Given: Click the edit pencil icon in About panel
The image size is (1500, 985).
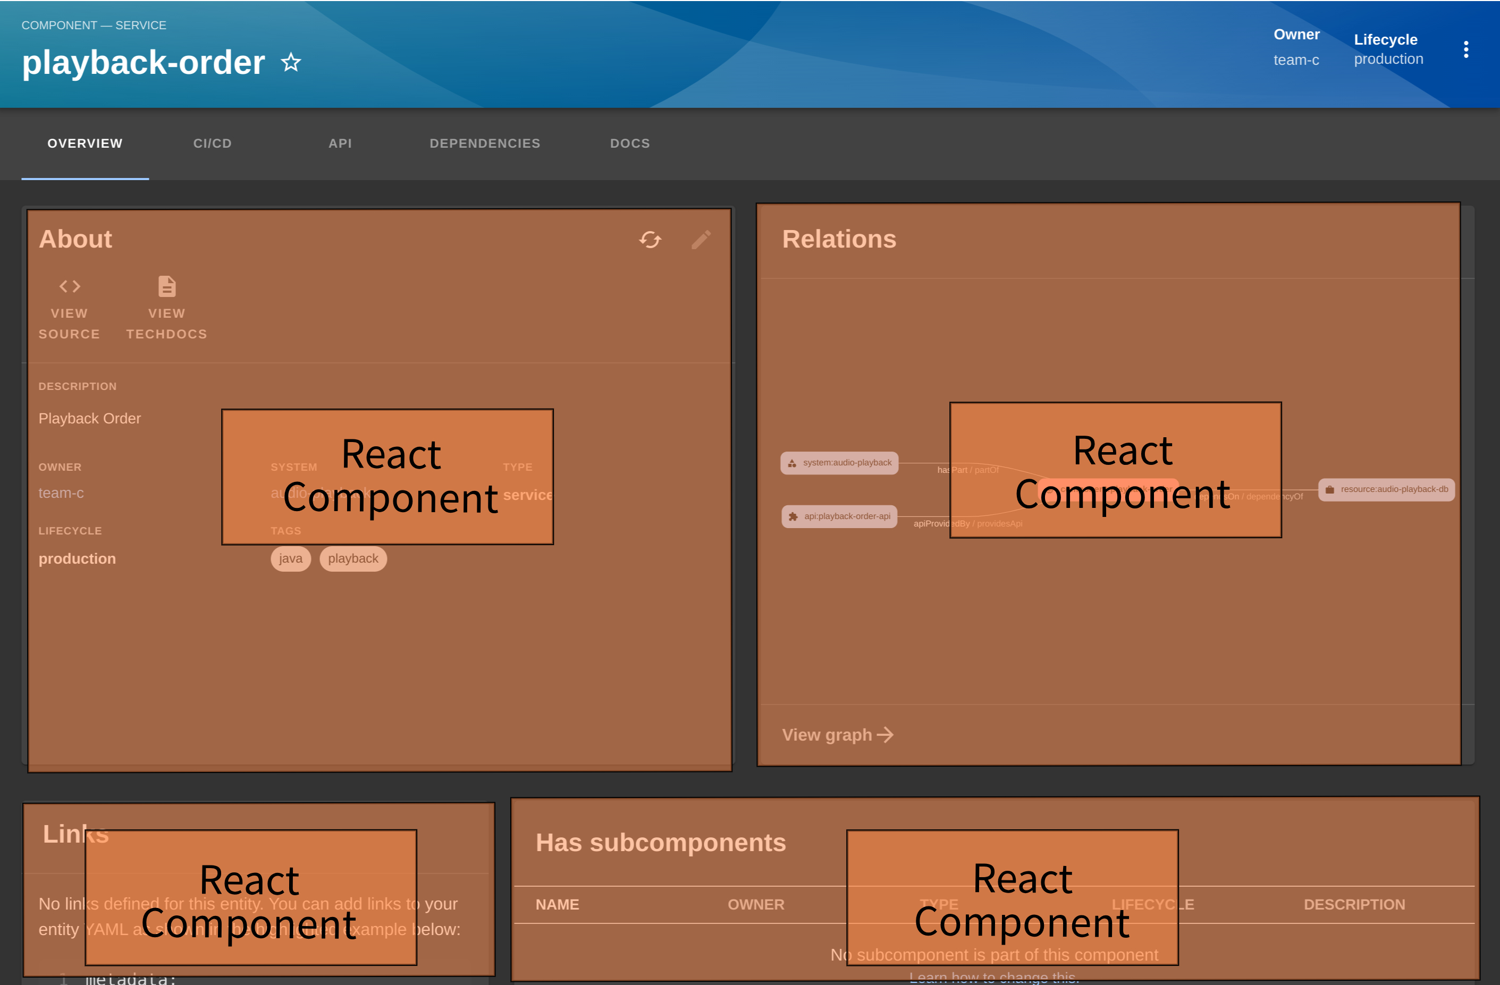Looking at the screenshot, I should point(703,239).
